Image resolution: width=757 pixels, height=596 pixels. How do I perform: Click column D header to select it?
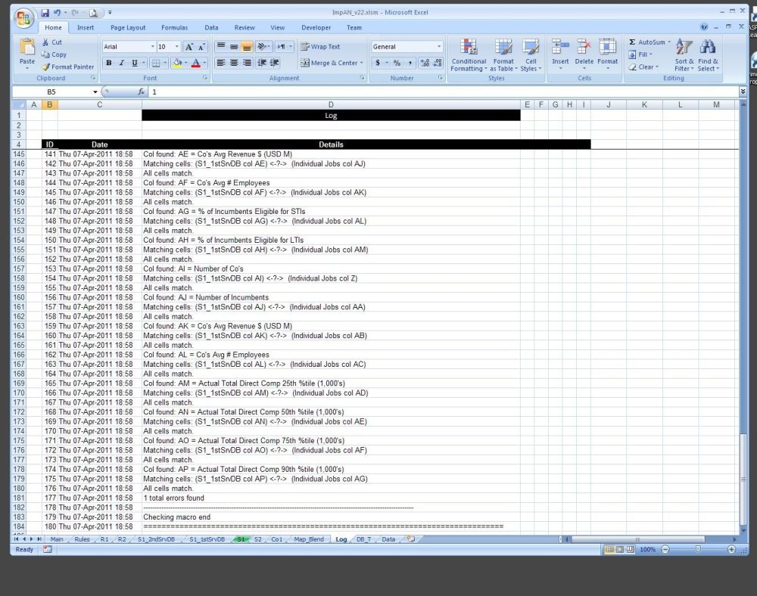(x=331, y=104)
